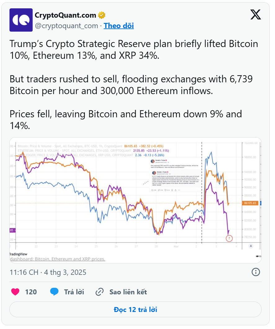Click the 'A' auto-scale button on chart
Viewport: 275px width, 329px height.
[x=251, y=246]
